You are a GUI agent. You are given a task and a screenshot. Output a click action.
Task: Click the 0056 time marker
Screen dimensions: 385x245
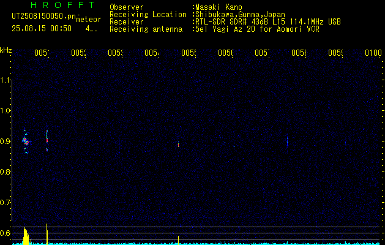[x=226, y=53]
